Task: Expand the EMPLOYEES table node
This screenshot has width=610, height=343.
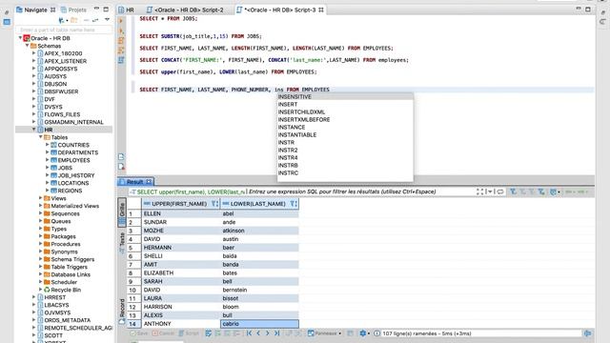Action: point(48,160)
